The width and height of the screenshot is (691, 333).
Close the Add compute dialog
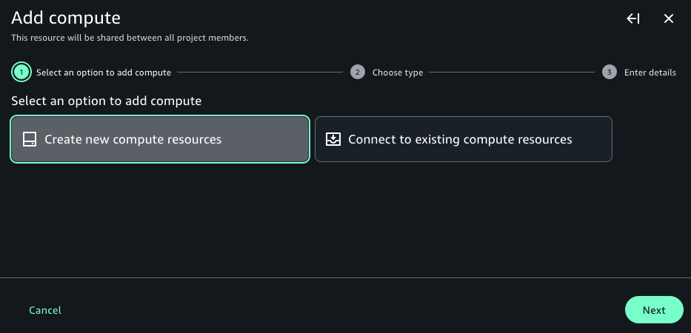(x=669, y=19)
